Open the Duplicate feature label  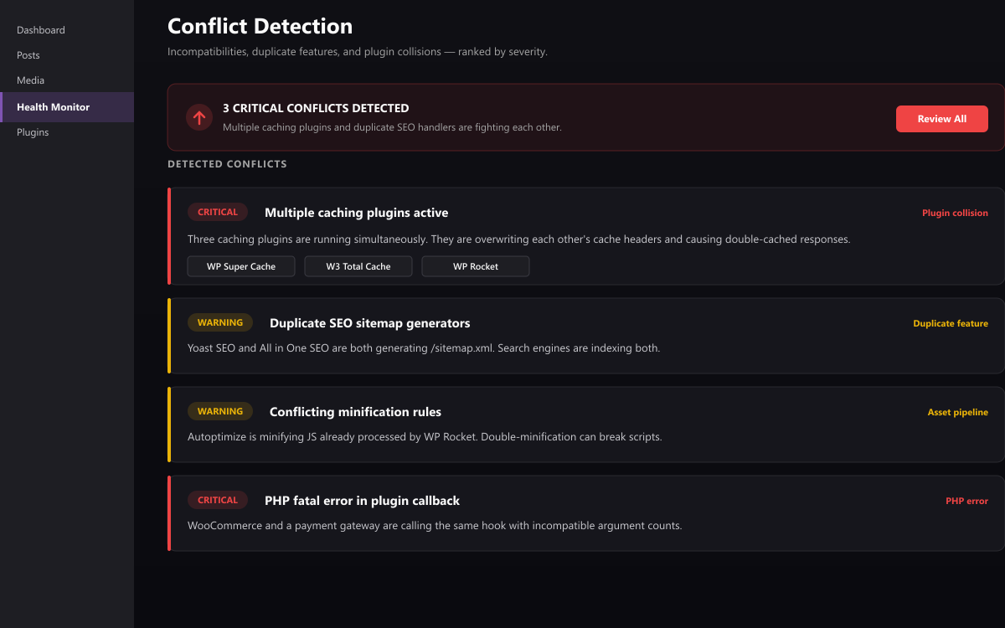[x=951, y=323]
